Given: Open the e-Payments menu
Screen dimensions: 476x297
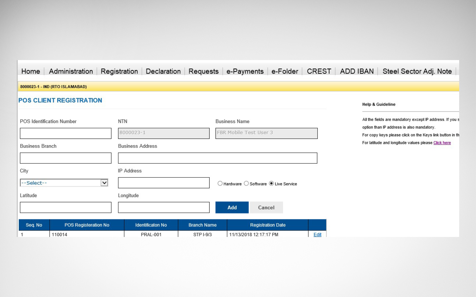Looking at the screenshot, I should pyautogui.click(x=245, y=71).
